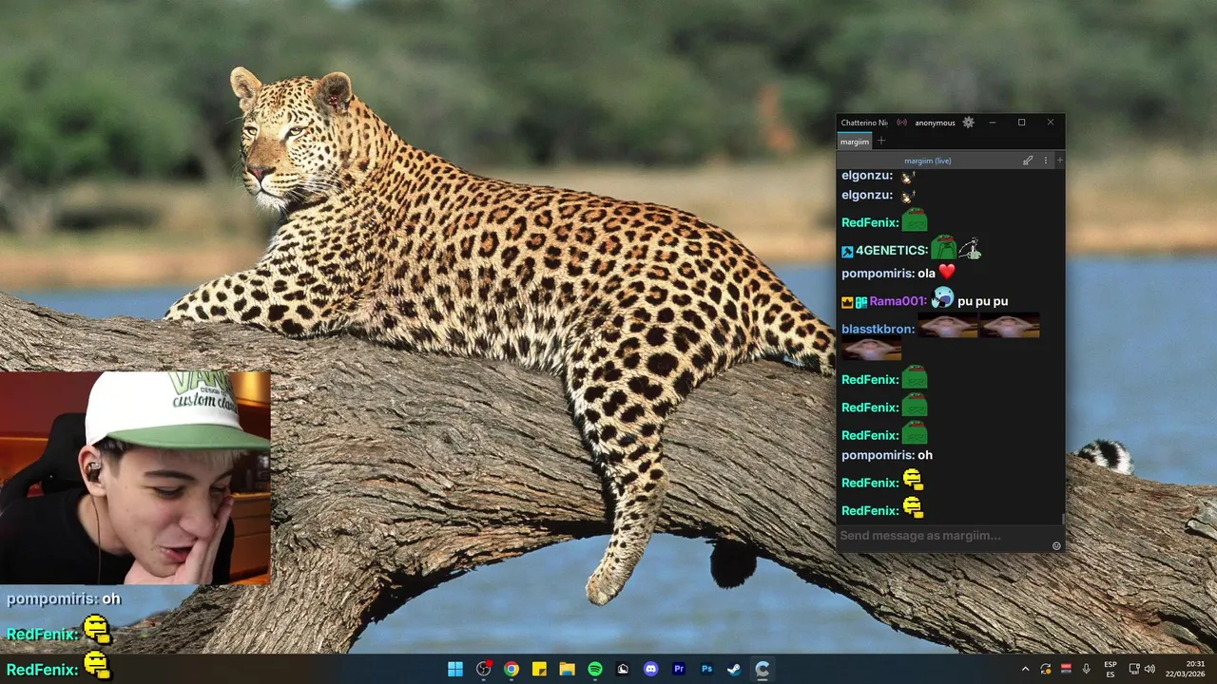
Task: Open File Explorer from taskbar
Action: coord(568,669)
